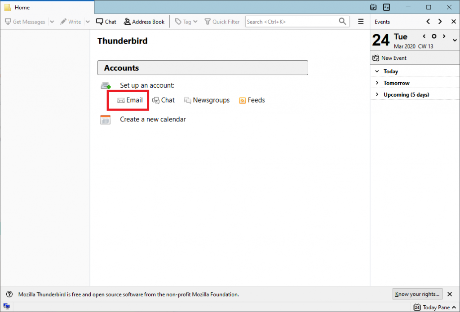Screen dimensions: 460x312
Task: Click the Feeds RSS icon
Action: (x=242, y=101)
